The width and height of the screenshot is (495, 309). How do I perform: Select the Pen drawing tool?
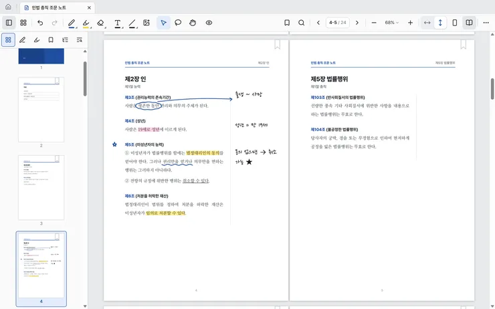(x=72, y=23)
